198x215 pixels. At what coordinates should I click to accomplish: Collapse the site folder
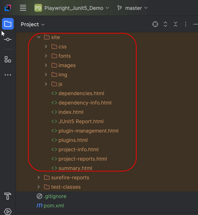[39, 37]
